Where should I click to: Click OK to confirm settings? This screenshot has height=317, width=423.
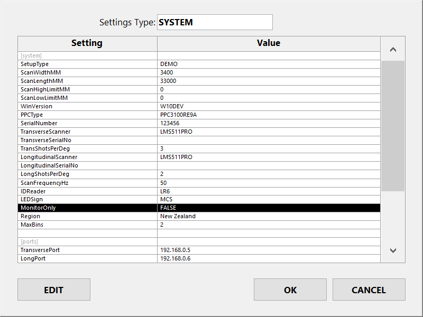pyautogui.click(x=290, y=290)
